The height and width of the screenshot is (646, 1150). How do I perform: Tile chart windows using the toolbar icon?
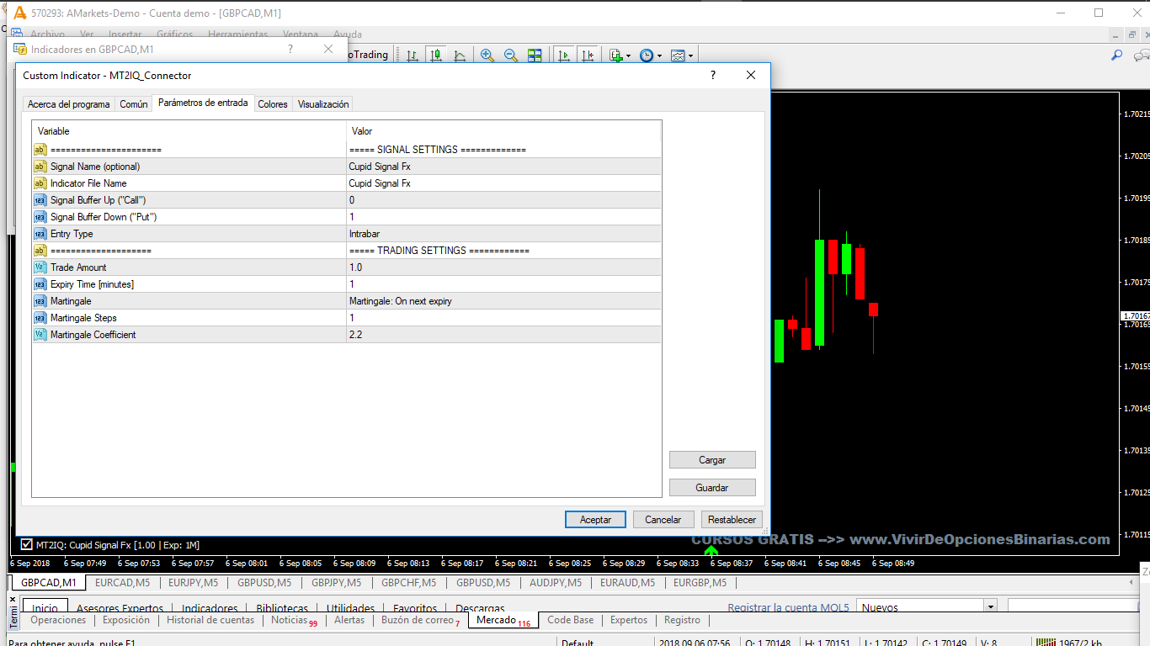pos(535,56)
